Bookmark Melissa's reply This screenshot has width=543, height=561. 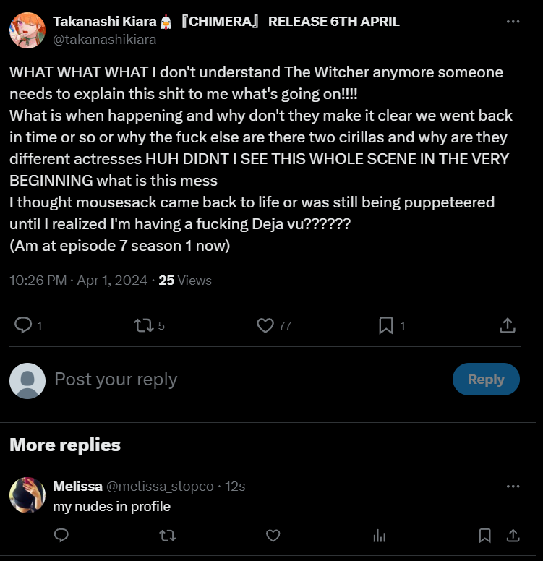pyautogui.click(x=485, y=536)
